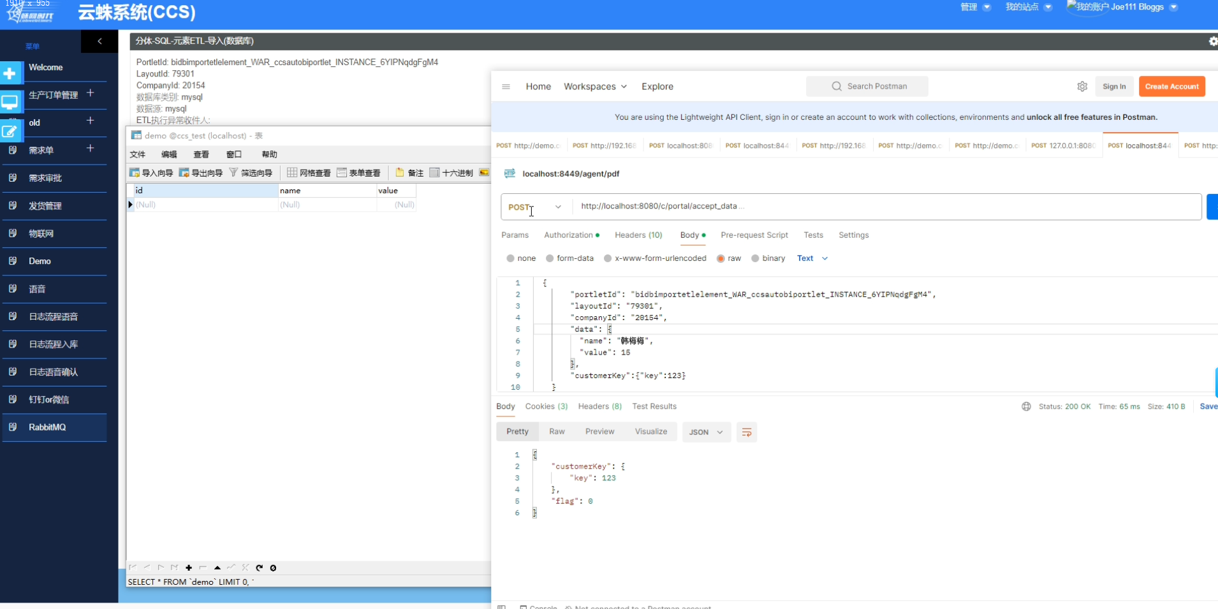Open Explore in Postman
The height and width of the screenshot is (609, 1218).
pyautogui.click(x=657, y=87)
